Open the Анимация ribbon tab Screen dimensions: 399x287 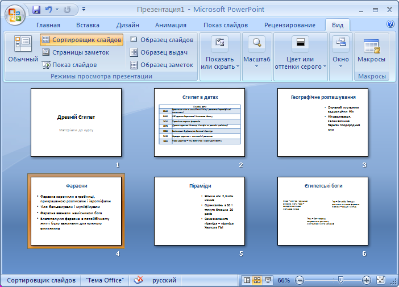171,25
